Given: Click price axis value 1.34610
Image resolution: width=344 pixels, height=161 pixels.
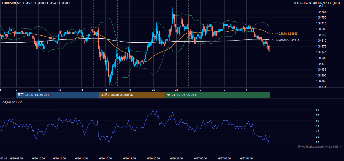Looking at the screenshot, I should 321,41.
